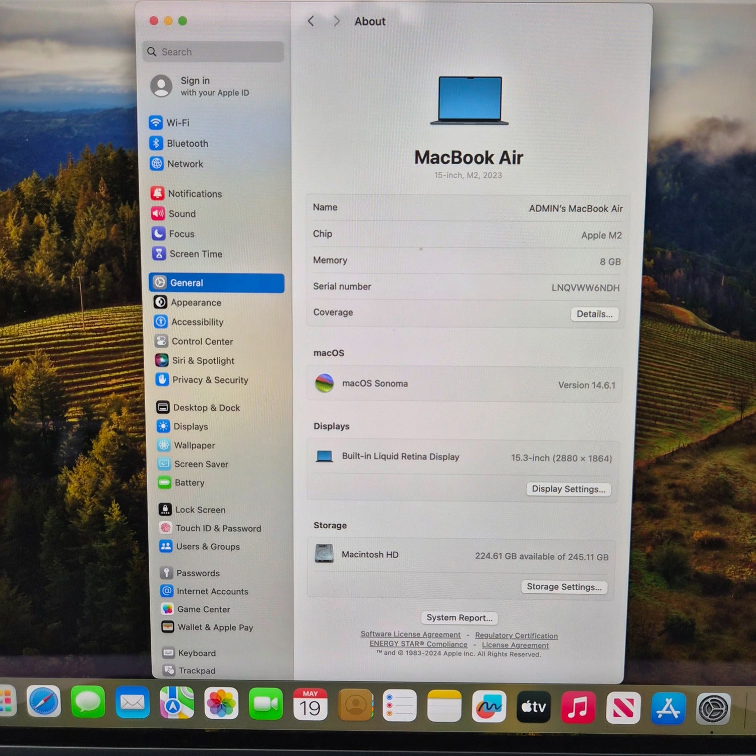Click the Macintosh HD storage row
This screenshot has height=756, width=756.
coord(462,555)
